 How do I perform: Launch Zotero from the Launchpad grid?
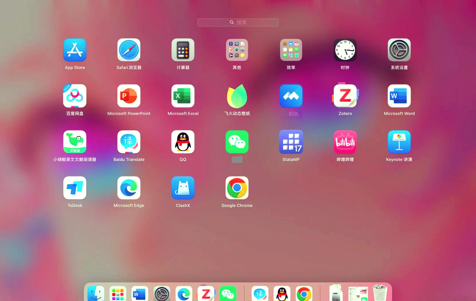coord(345,96)
